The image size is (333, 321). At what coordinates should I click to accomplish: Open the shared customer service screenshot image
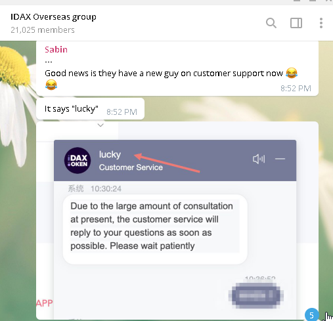coord(177,221)
